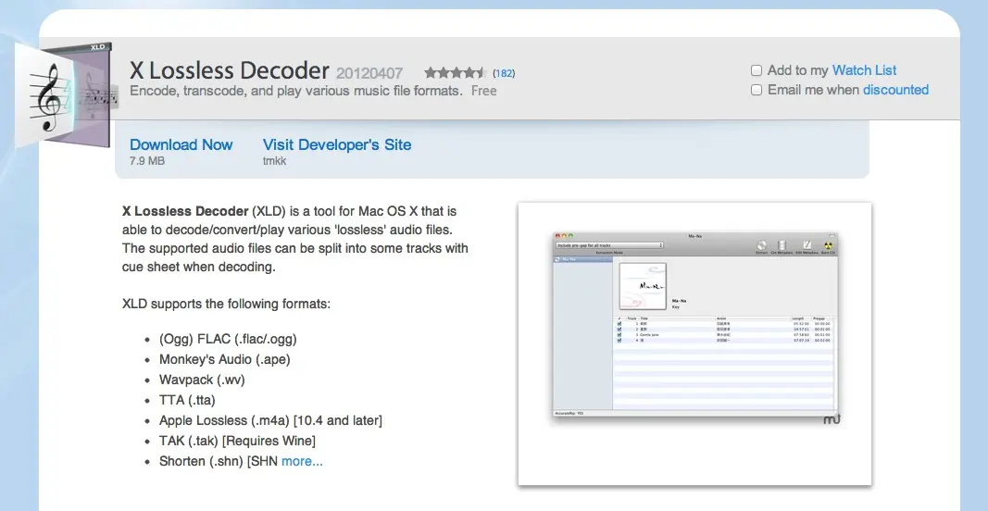Toggle the Gentle Jane track checkbox in the screenshot
988x511 pixels.
click(x=619, y=334)
